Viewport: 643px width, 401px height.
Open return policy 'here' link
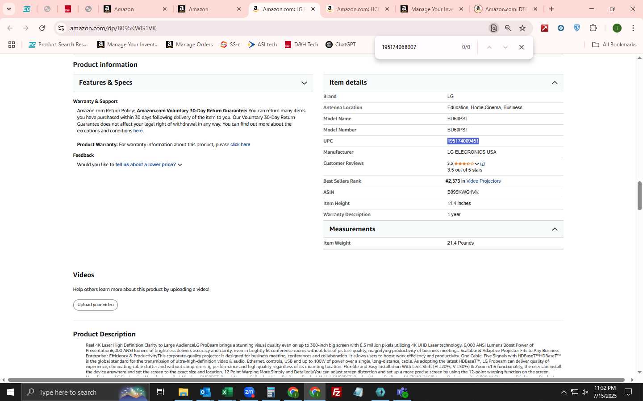point(138,131)
